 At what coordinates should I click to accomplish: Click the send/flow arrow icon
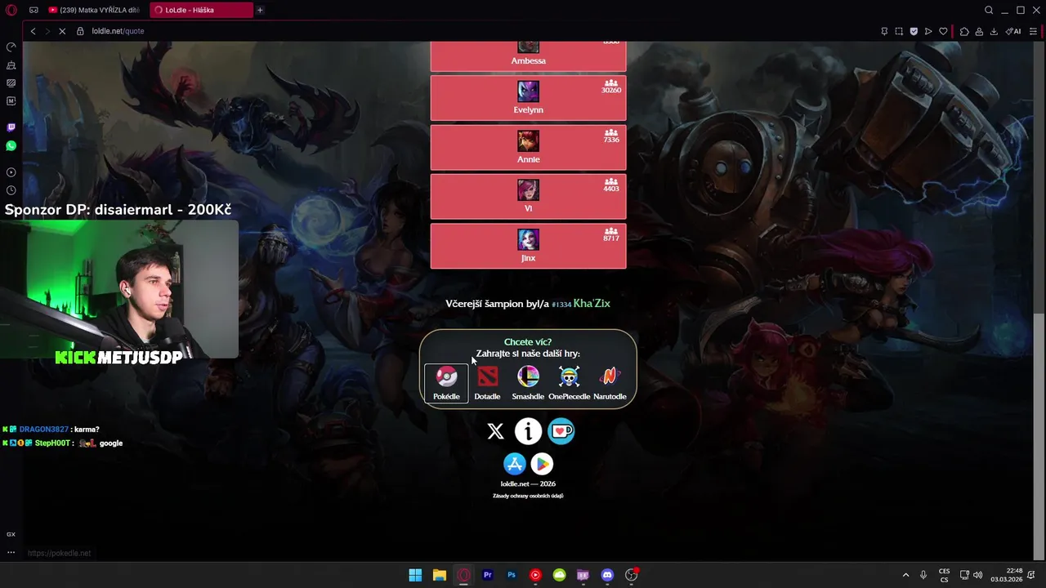tap(928, 31)
